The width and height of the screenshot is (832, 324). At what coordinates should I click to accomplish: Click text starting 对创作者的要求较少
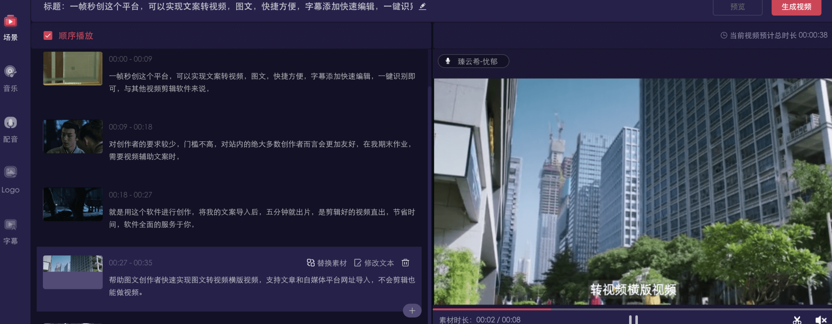tap(261, 150)
